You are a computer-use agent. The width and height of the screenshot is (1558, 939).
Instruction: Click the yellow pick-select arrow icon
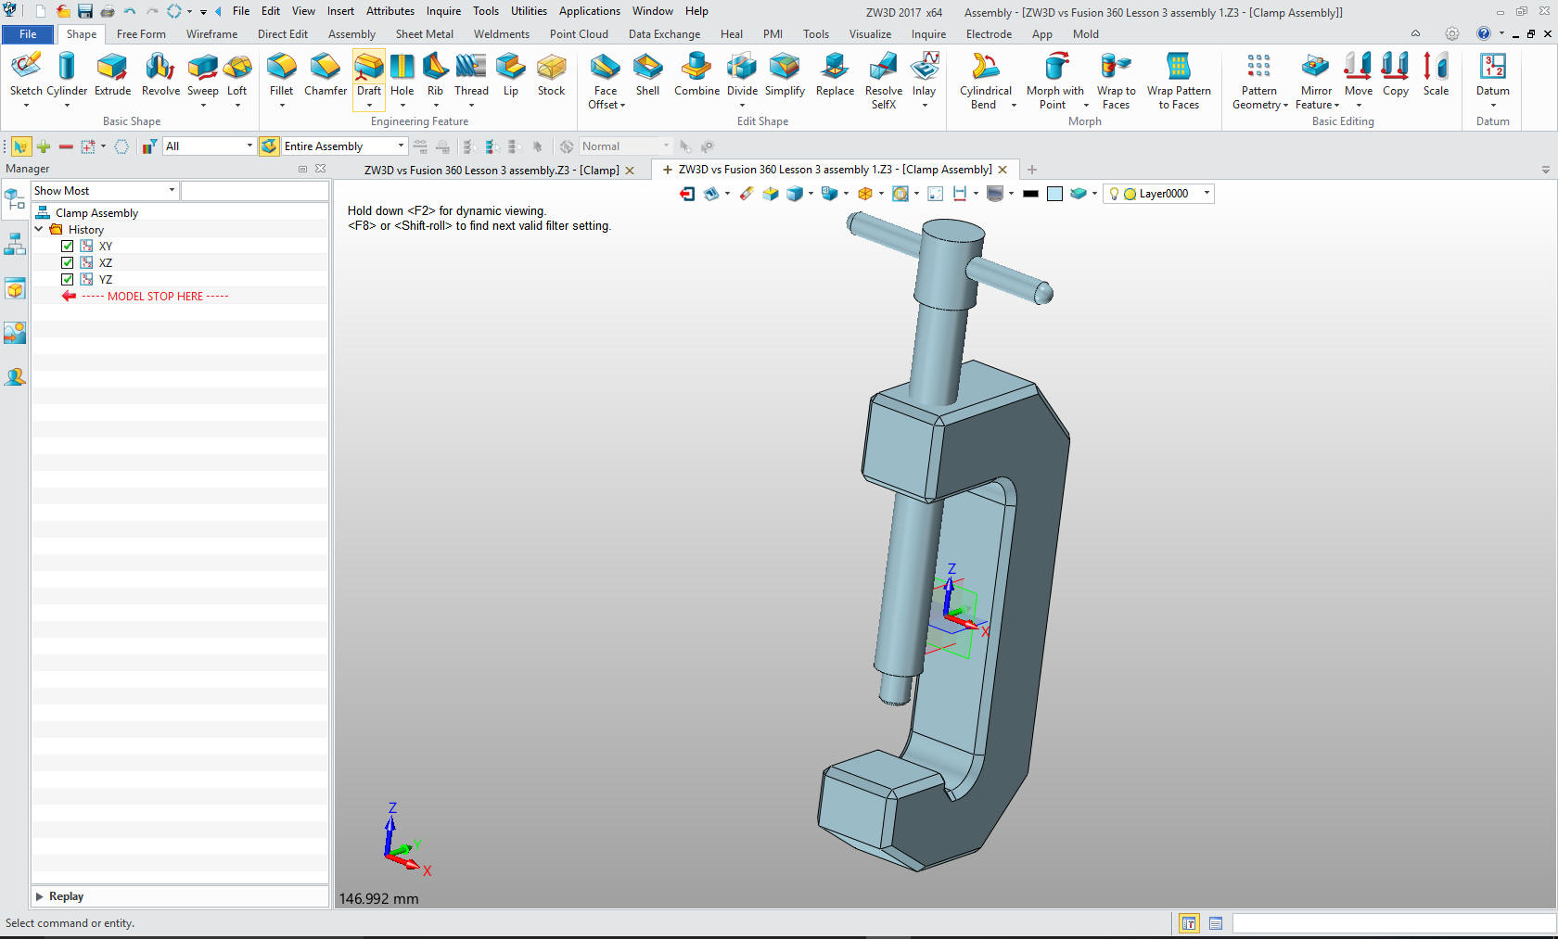20,146
